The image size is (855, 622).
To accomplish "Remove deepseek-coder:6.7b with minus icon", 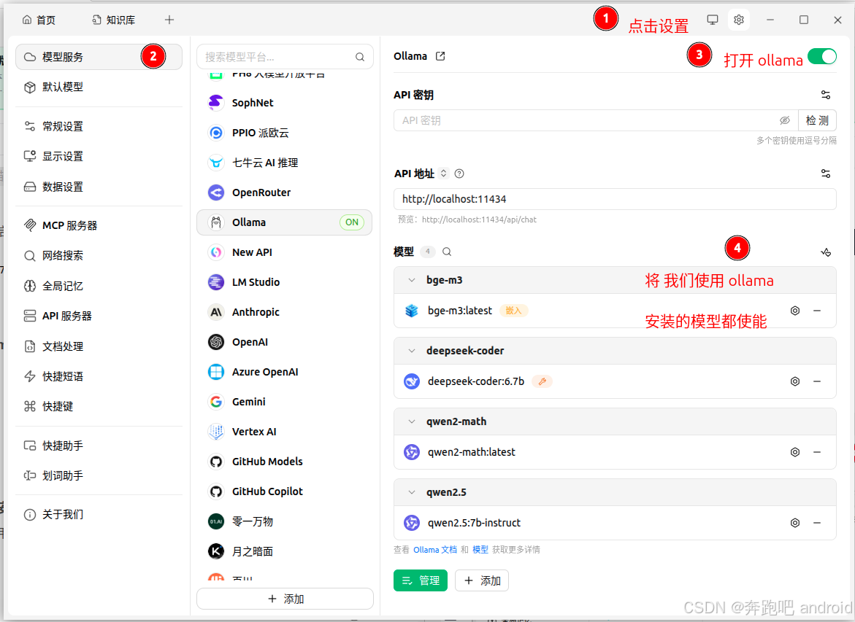I will point(817,381).
